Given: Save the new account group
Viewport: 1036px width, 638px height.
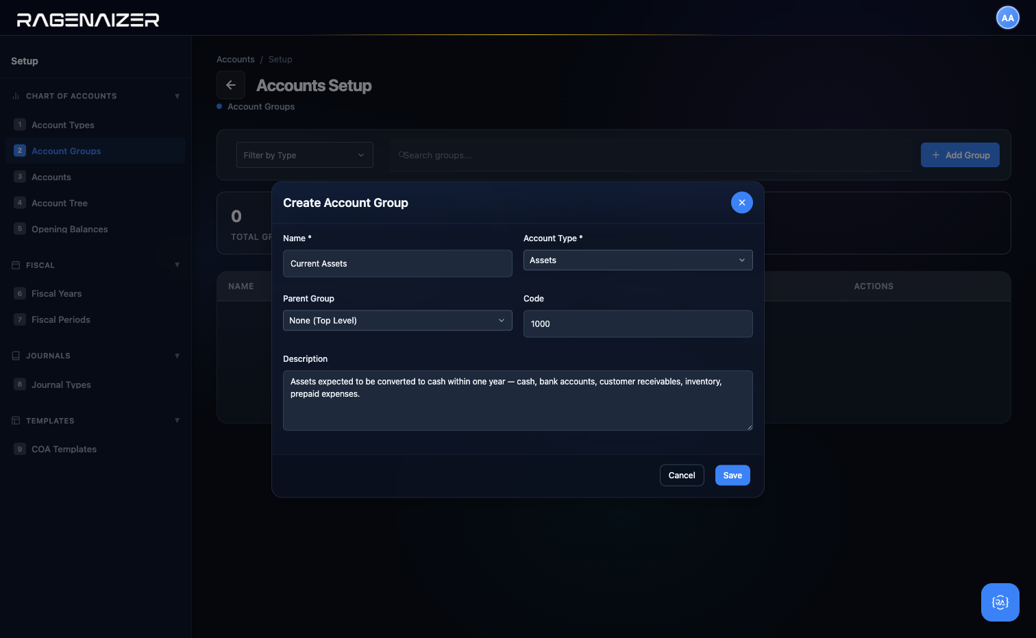Looking at the screenshot, I should [x=732, y=476].
